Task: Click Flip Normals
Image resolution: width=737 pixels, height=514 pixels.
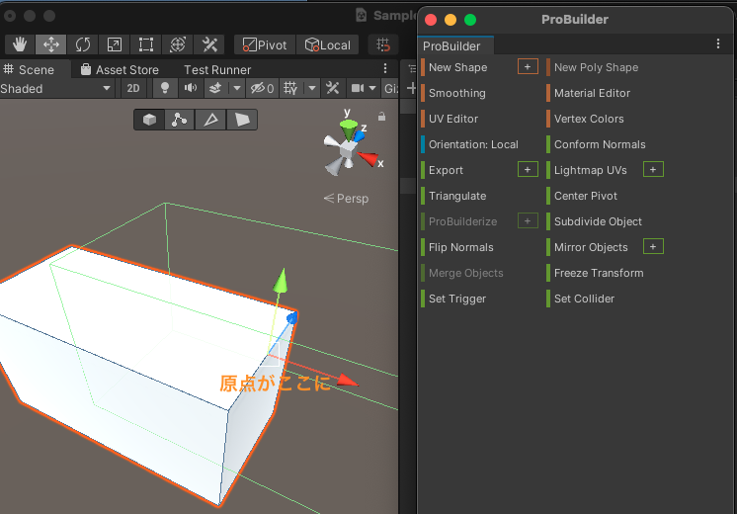Action: click(460, 247)
